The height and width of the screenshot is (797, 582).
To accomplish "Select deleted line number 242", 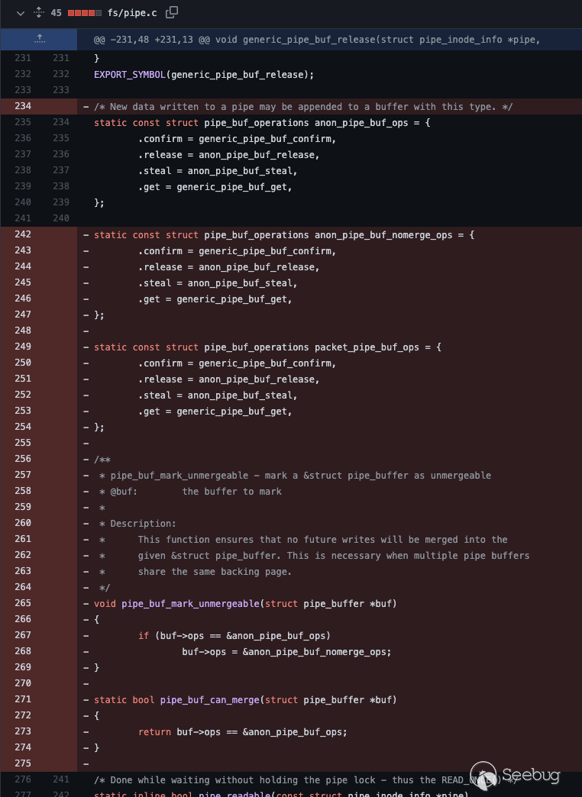I will click(x=23, y=234).
